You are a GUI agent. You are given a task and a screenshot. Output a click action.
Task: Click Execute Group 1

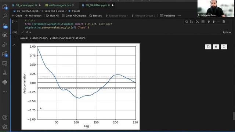click(117, 15)
